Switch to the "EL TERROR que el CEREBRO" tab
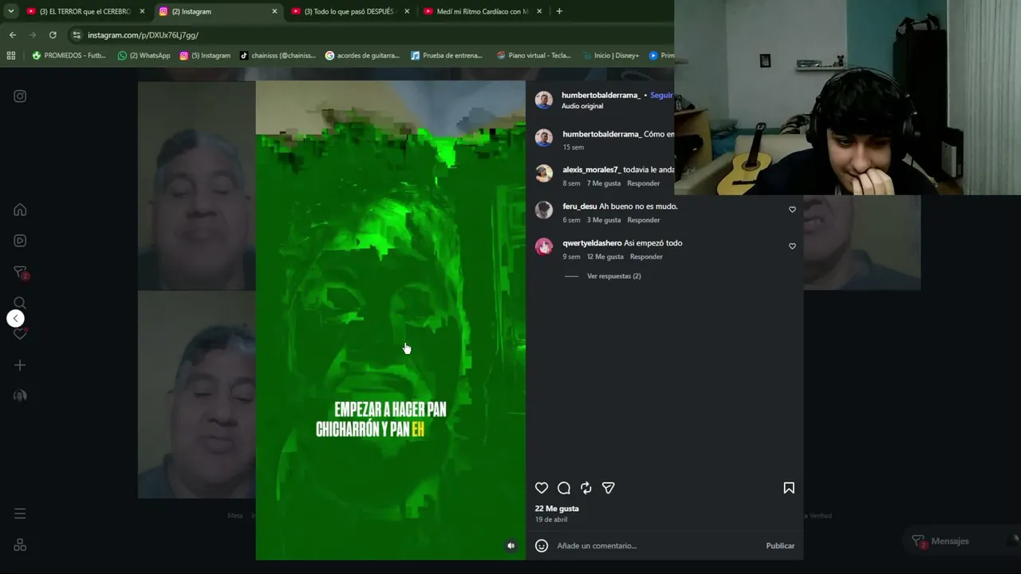This screenshot has width=1021, height=574. (85, 11)
